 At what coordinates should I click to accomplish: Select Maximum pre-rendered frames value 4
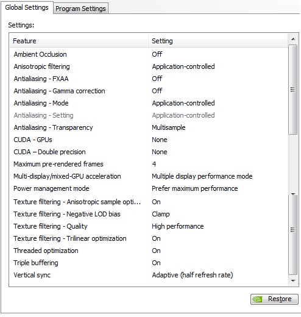pyautogui.click(x=154, y=164)
